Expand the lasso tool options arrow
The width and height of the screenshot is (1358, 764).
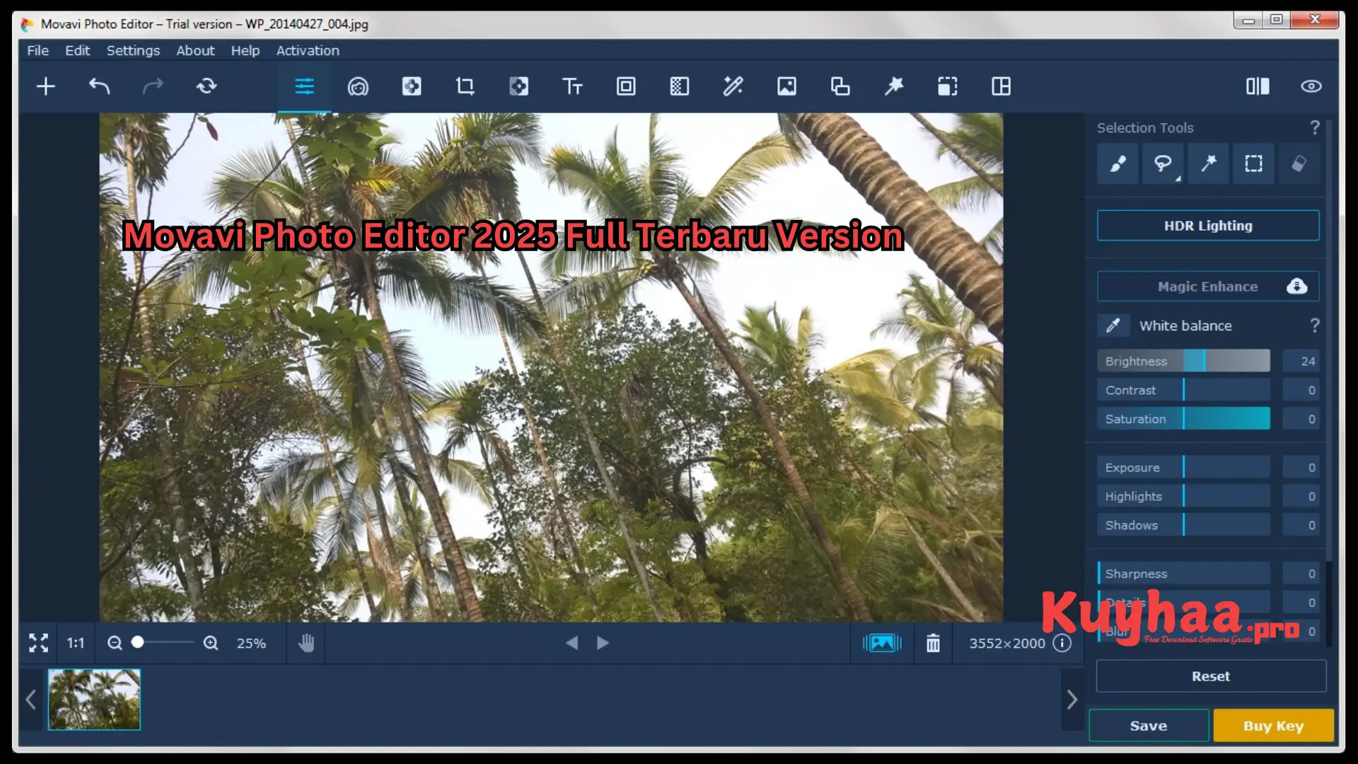click(x=1178, y=179)
